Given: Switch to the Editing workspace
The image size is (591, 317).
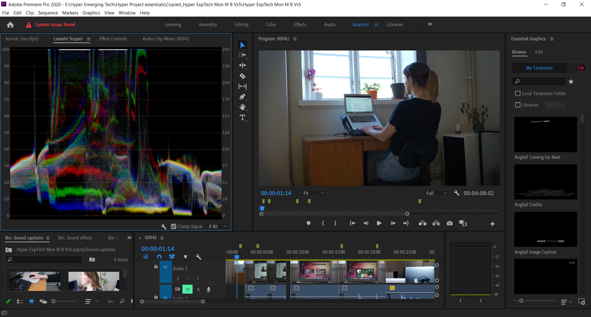Looking at the screenshot, I should (x=242, y=25).
